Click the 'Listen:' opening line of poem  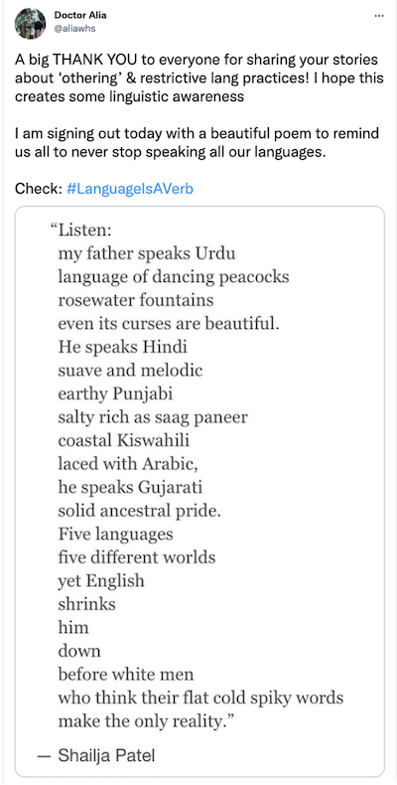(80, 231)
